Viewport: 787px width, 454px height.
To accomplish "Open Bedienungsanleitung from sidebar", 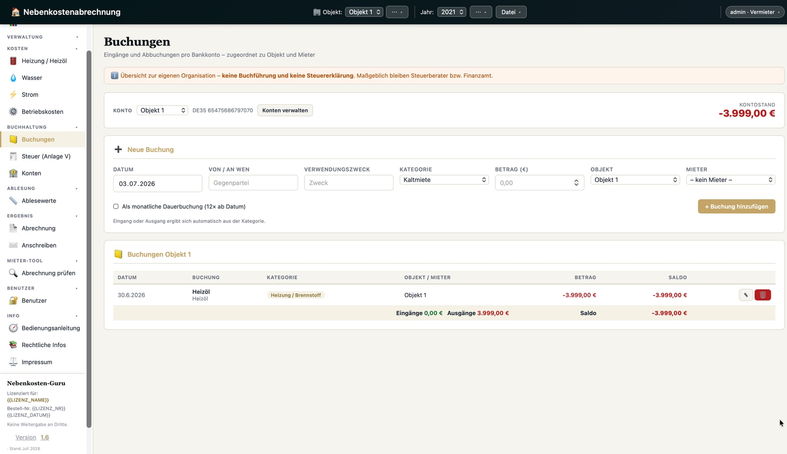I will point(43,328).
